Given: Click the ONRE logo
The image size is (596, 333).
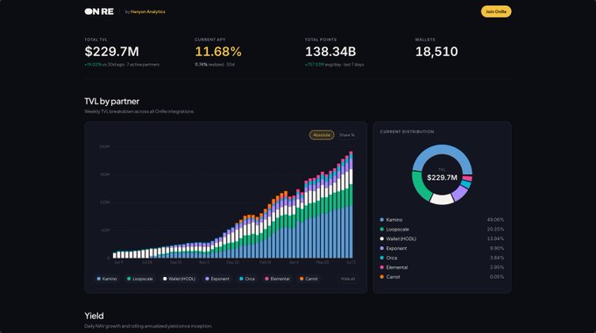Looking at the screenshot, I should click(99, 11).
